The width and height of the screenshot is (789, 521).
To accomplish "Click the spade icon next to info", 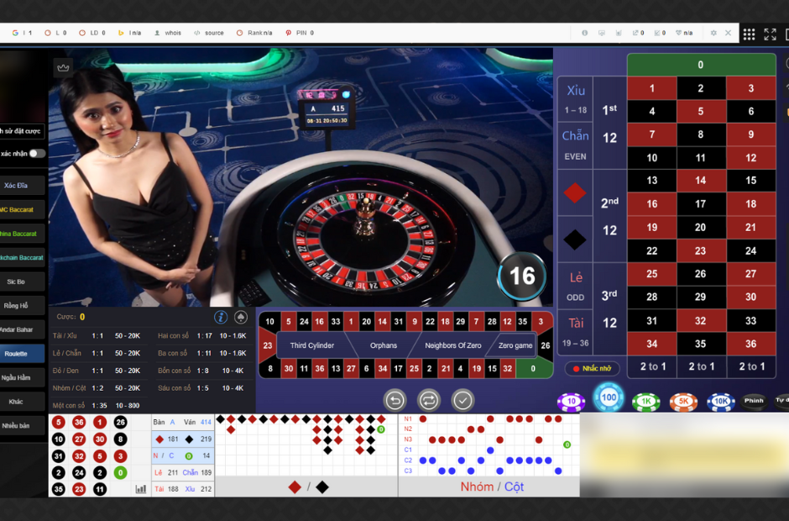I will coord(241,317).
